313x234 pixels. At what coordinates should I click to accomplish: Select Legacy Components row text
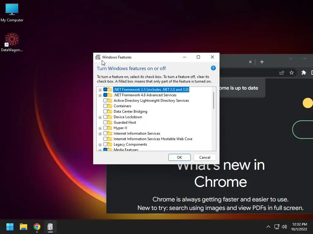click(130, 144)
